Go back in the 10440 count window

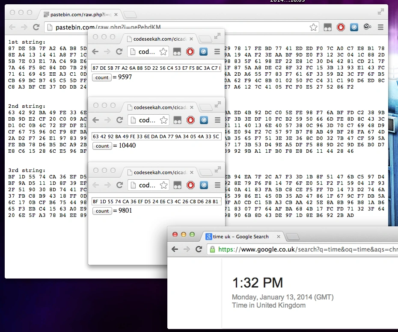[96, 120]
